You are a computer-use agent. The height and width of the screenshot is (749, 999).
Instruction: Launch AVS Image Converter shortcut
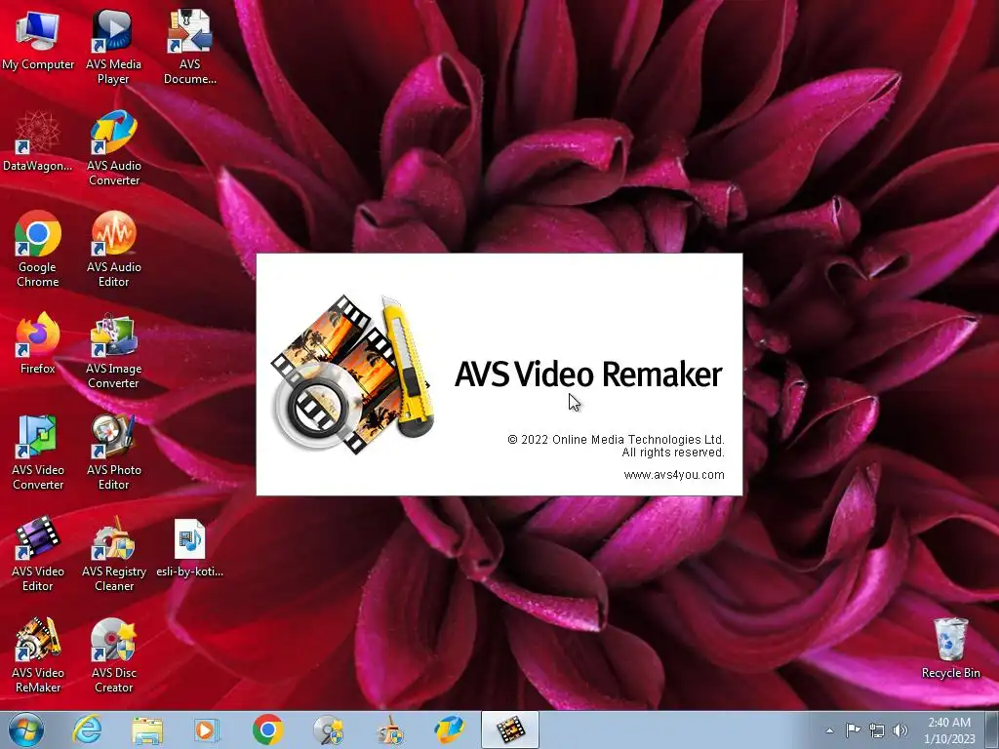point(113,350)
